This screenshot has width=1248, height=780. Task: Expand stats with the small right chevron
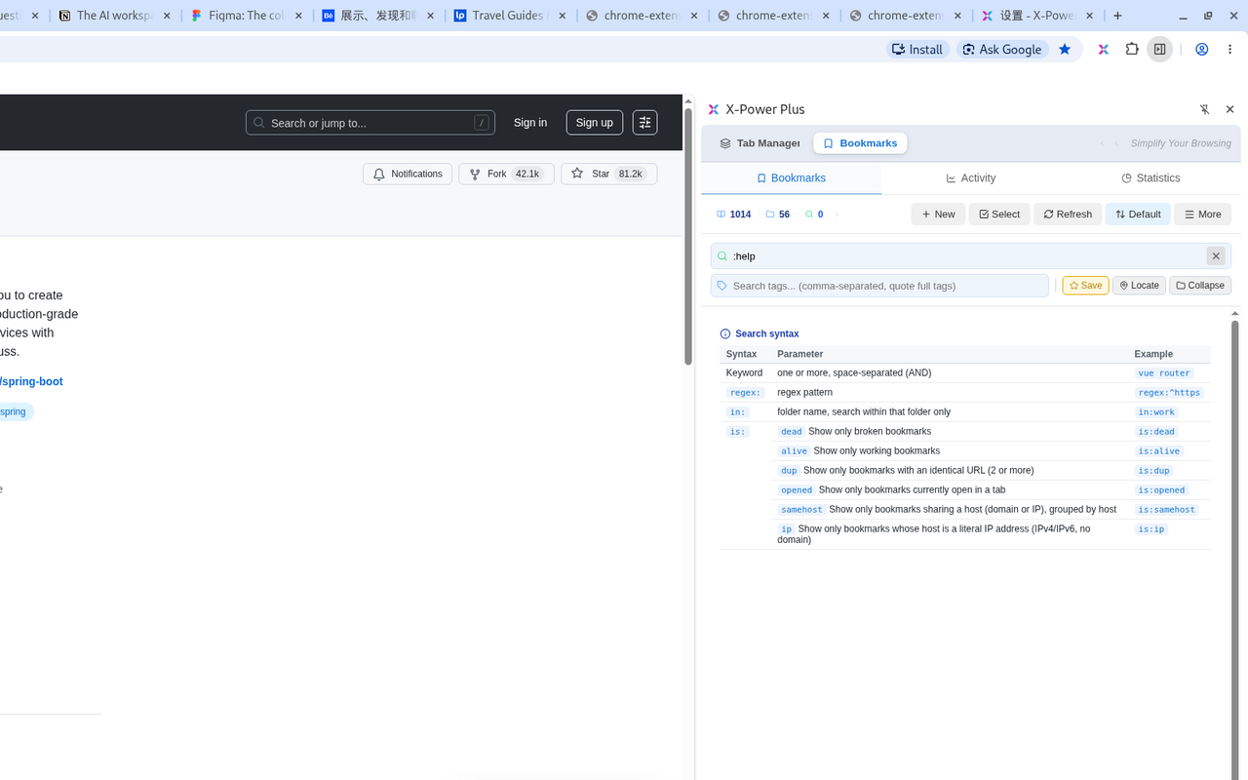(x=837, y=214)
